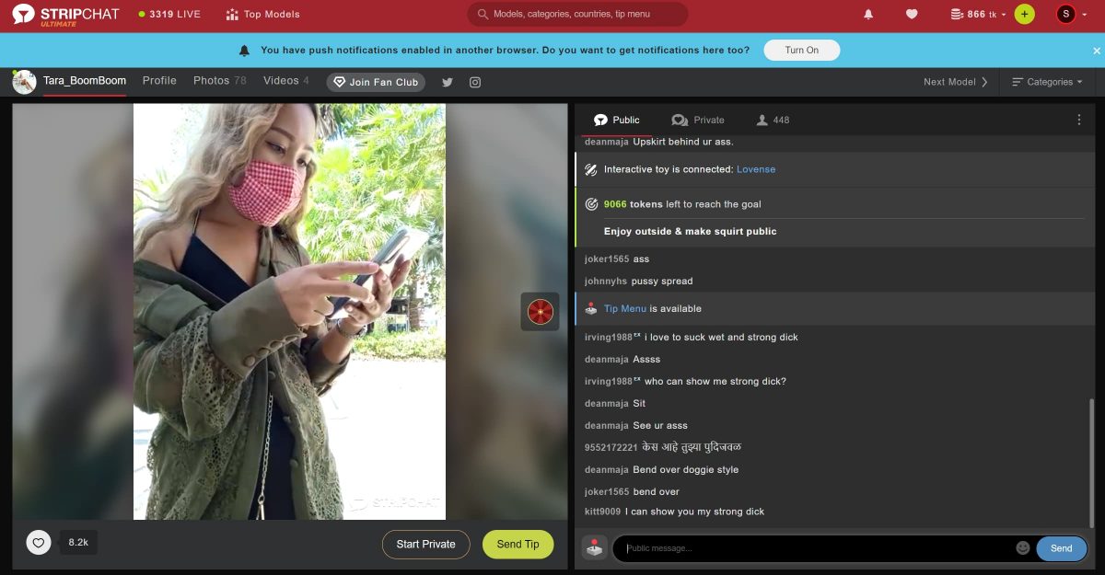The height and width of the screenshot is (575, 1105).
Task: Like the stream with the heart button
Action: coord(39,543)
